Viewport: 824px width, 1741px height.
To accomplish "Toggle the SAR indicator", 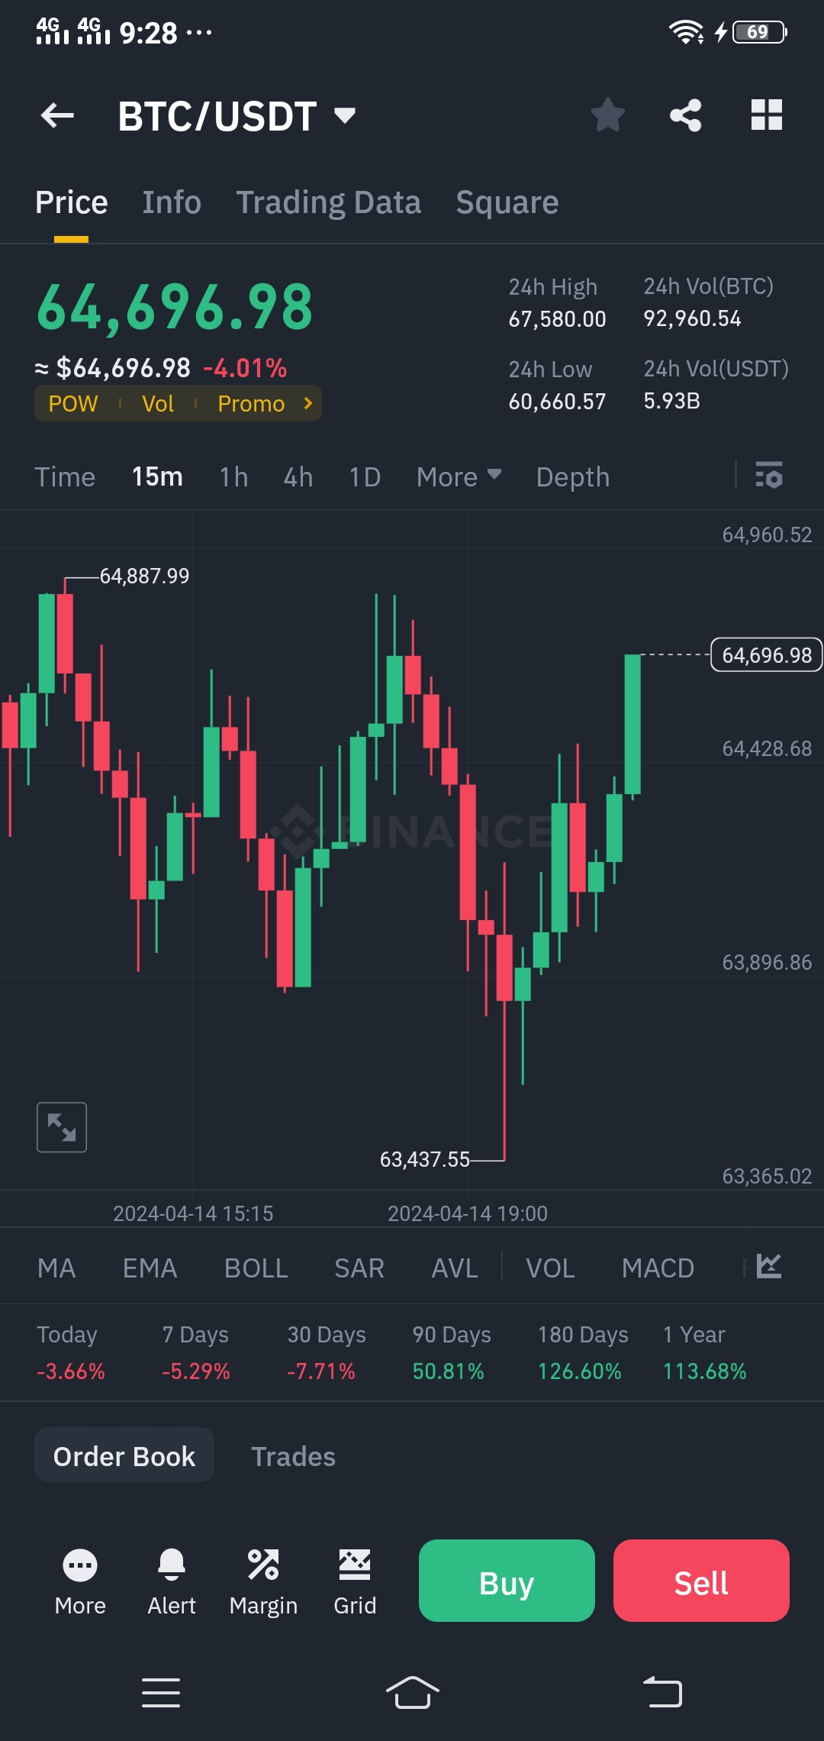I will tap(359, 1268).
